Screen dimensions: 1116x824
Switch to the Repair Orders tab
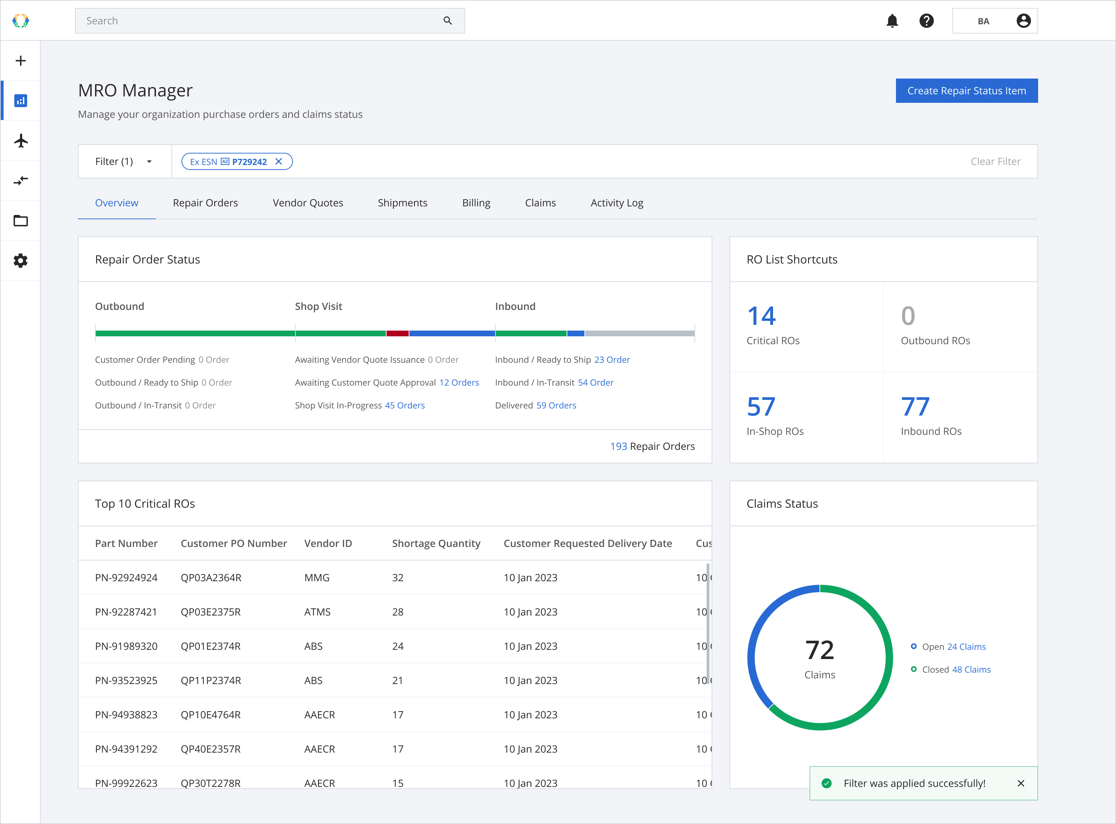click(205, 203)
